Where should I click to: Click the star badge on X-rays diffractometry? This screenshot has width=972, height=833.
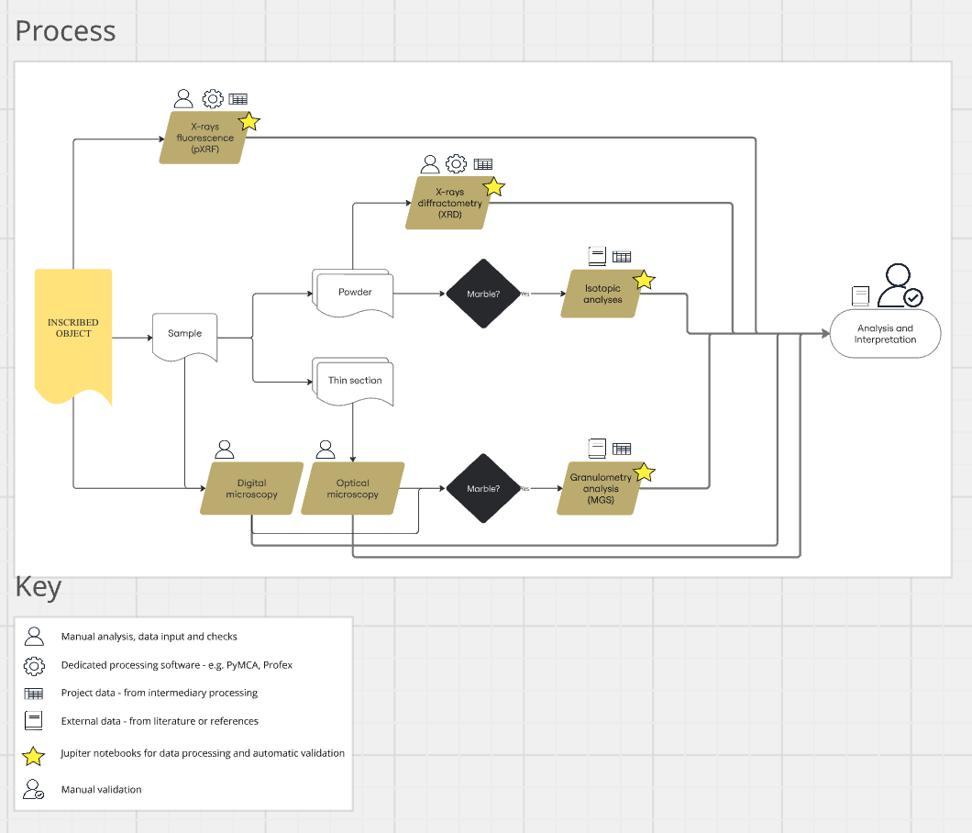[x=495, y=186]
